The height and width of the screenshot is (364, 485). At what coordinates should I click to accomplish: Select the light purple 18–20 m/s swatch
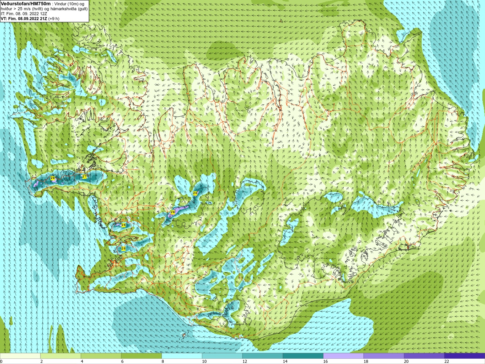[384, 356]
